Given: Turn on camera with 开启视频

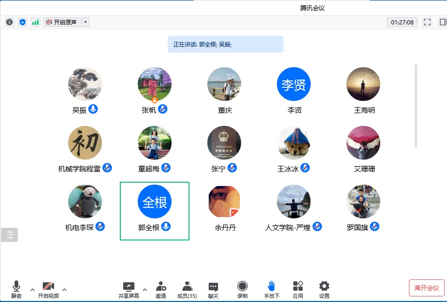Looking at the screenshot, I should click(48, 289).
